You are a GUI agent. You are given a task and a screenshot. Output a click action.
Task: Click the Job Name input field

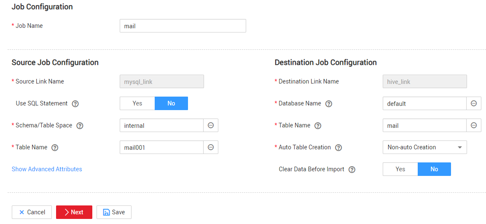[x=183, y=26]
